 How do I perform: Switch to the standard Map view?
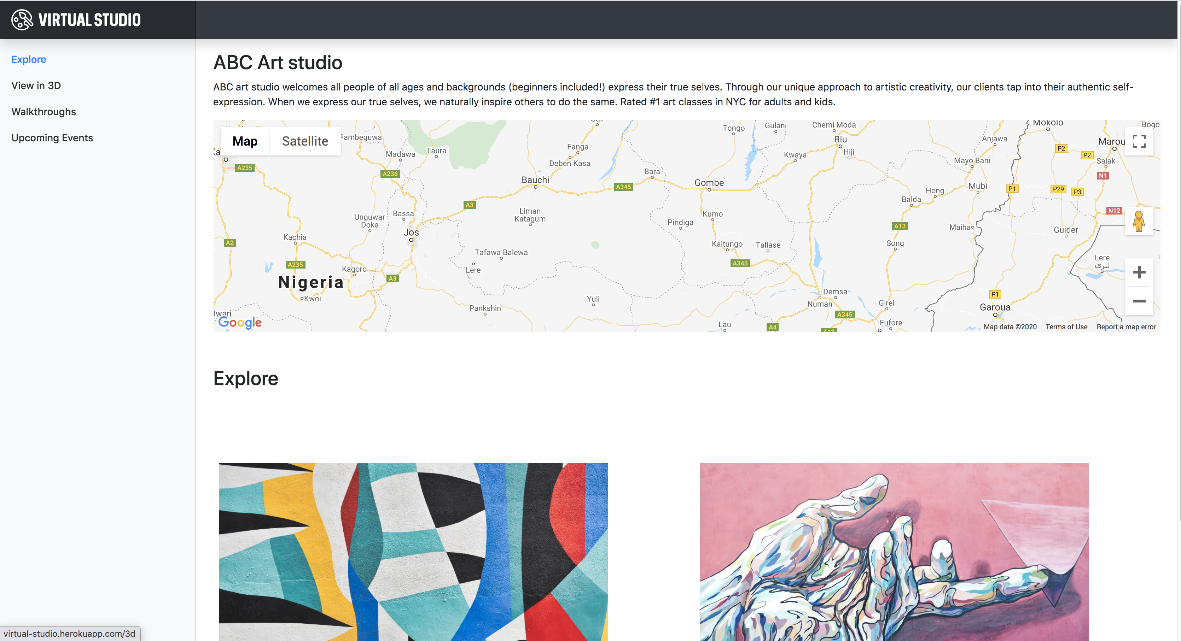coord(245,141)
